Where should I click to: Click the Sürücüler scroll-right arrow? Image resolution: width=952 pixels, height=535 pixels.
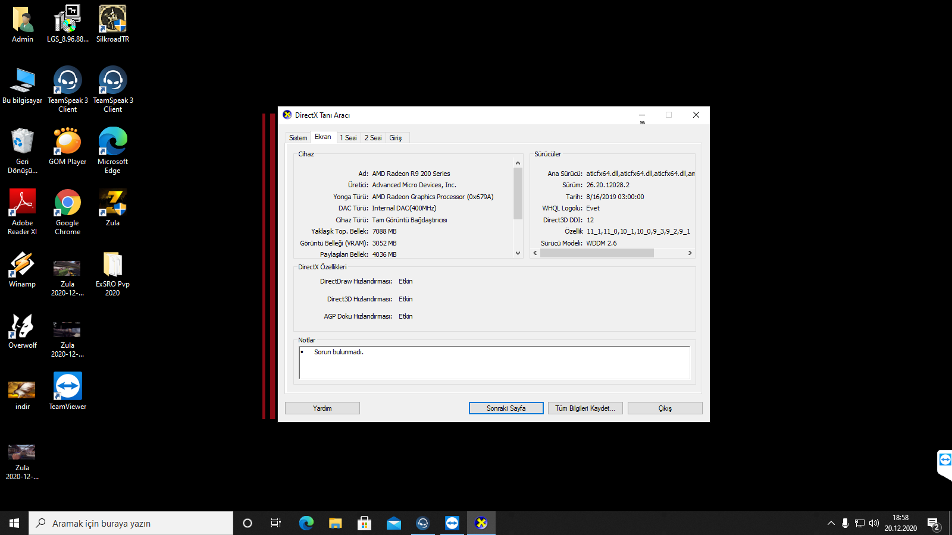click(690, 253)
